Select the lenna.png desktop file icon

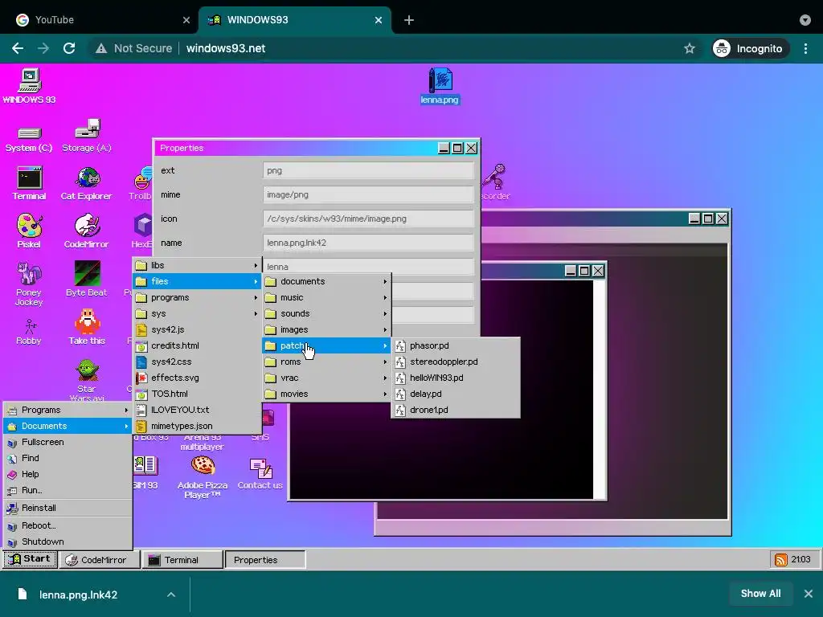(440, 86)
